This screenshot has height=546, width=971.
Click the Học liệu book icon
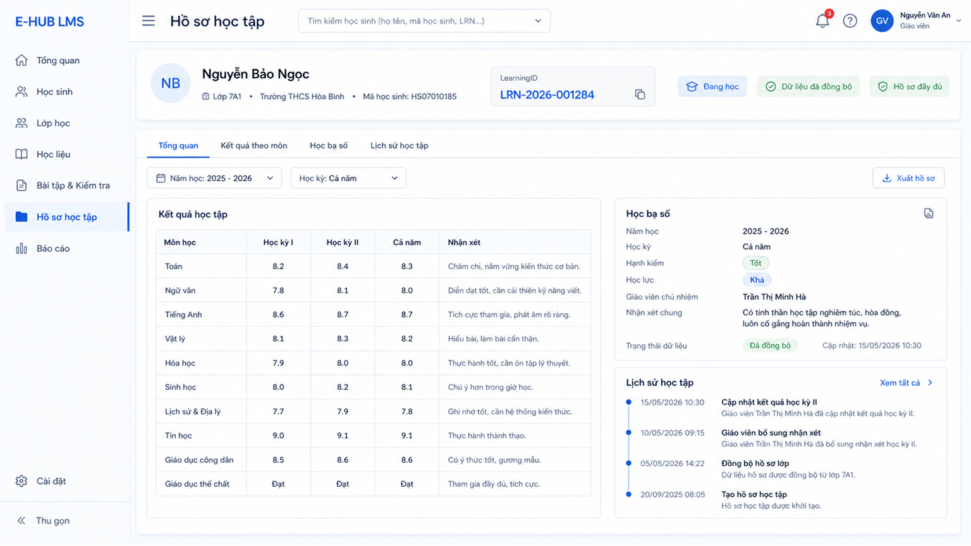(21, 154)
